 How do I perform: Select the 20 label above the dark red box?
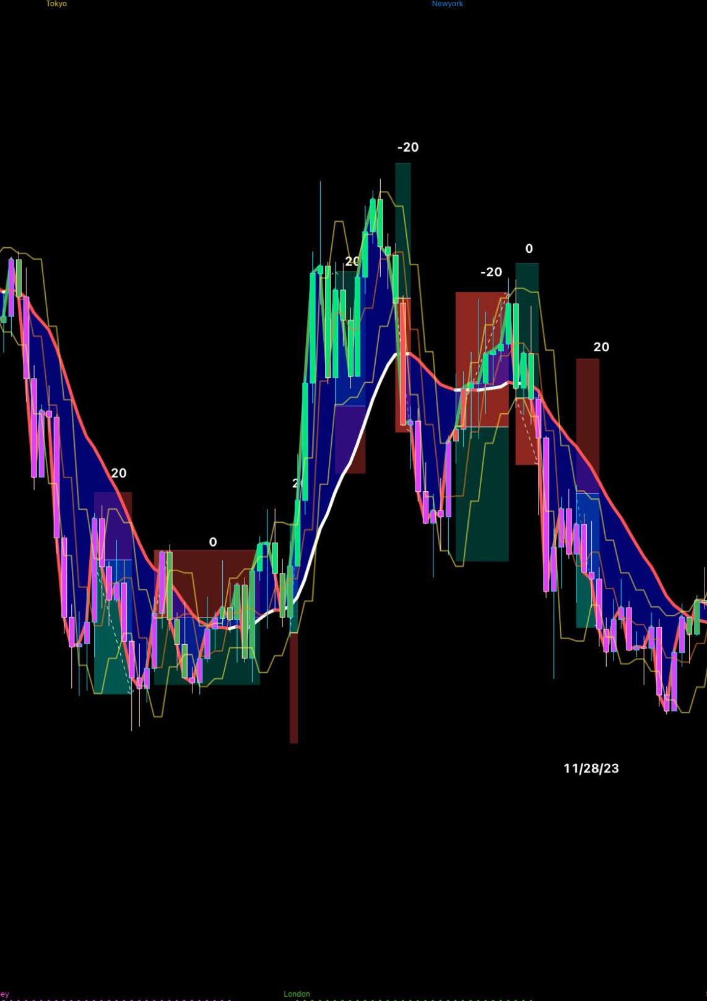pos(601,347)
